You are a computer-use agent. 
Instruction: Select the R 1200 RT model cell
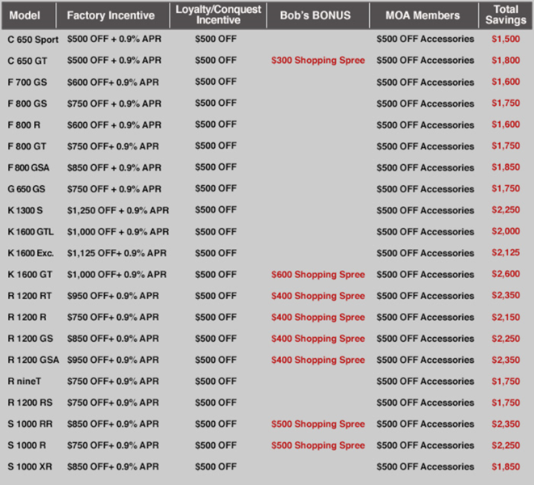[x=30, y=296]
